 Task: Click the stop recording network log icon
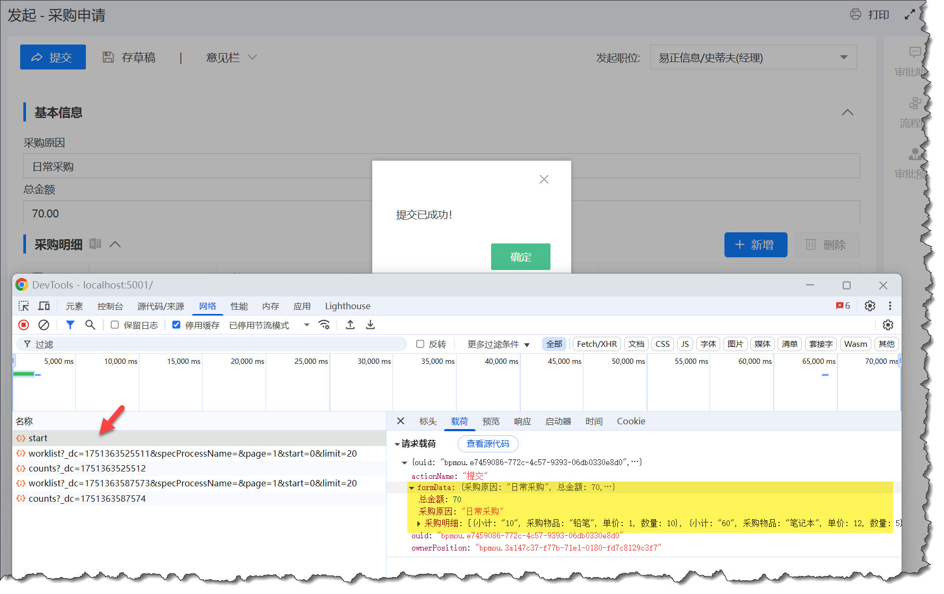(24, 325)
